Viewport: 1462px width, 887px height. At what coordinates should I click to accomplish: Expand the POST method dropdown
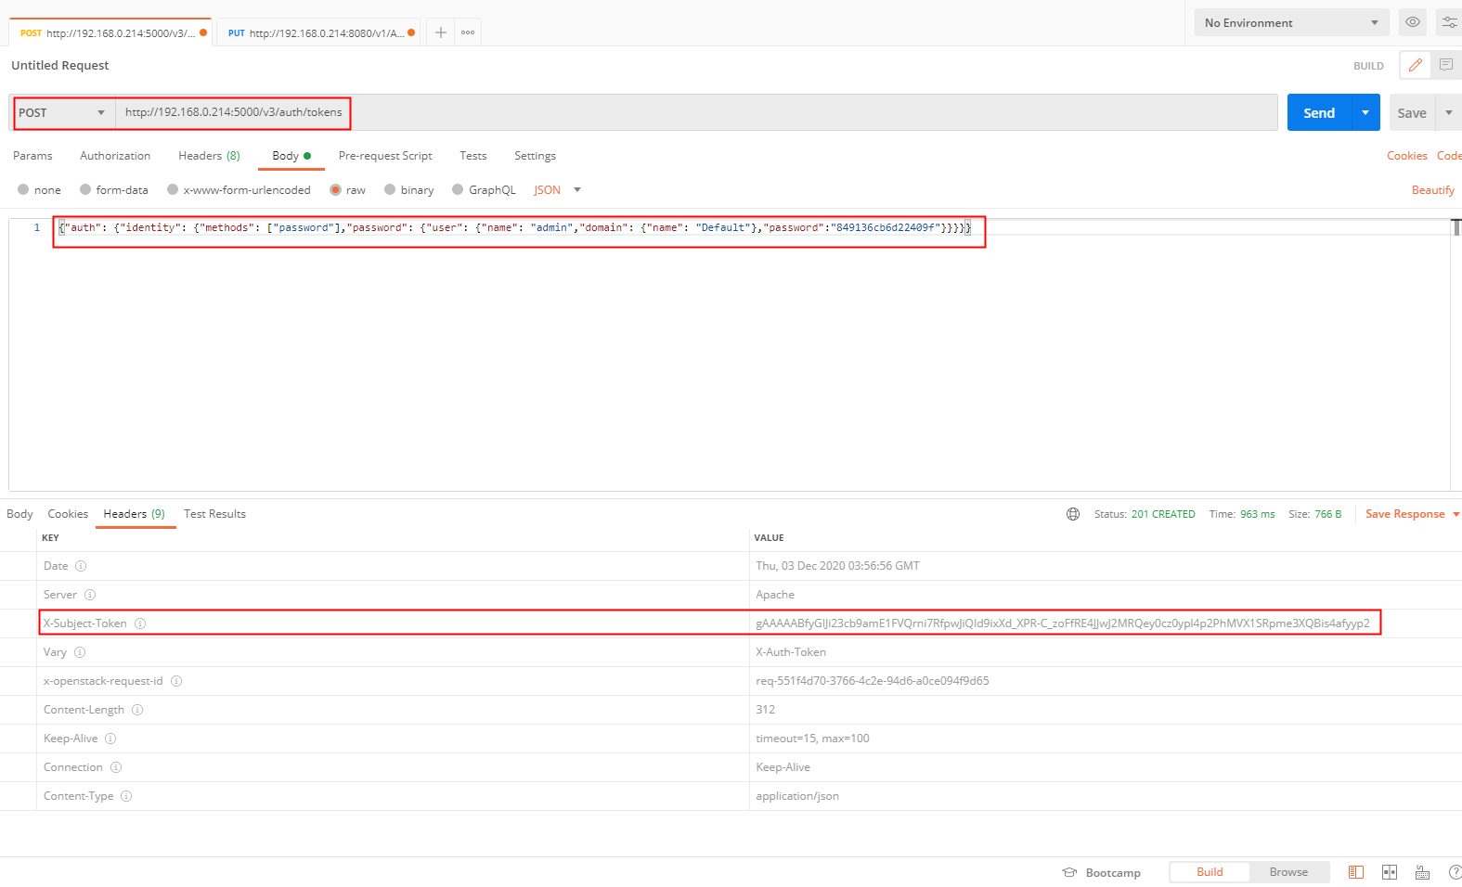pyautogui.click(x=61, y=112)
